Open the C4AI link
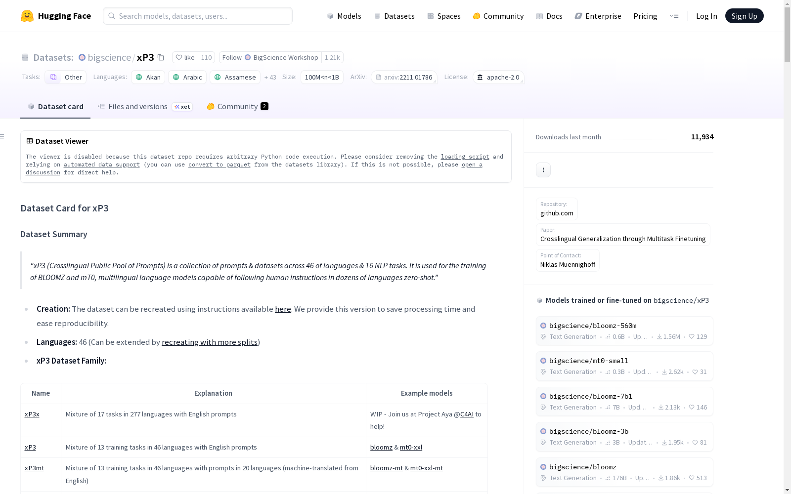This screenshot has height=494, width=791. (467, 414)
